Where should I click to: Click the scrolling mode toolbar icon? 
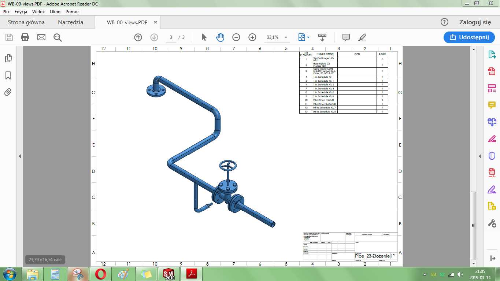click(322, 37)
